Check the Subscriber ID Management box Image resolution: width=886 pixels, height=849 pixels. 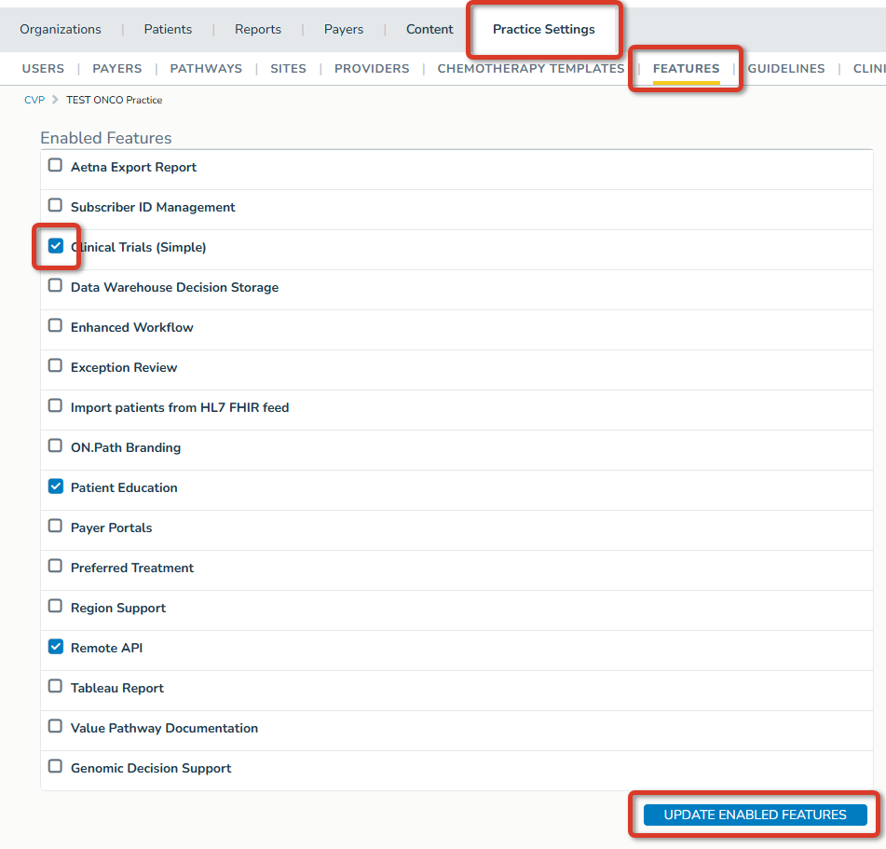pos(55,205)
